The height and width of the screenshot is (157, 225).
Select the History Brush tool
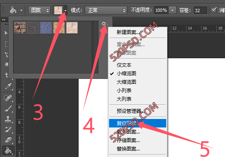[x=8, y=129]
